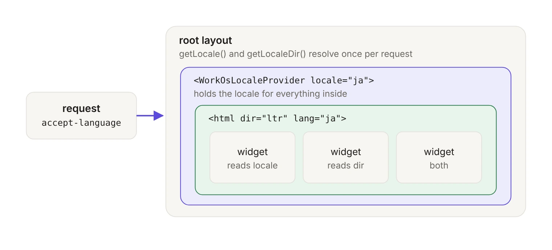Click the widget card that reads locale
This screenshot has width=552, height=250.
point(252,157)
